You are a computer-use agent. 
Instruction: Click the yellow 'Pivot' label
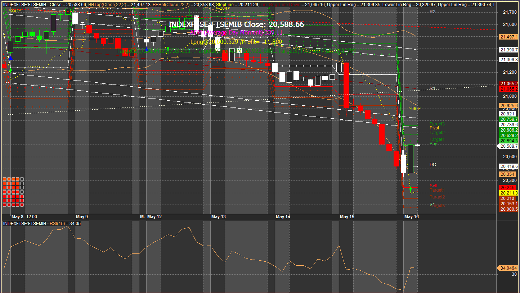(434, 128)
